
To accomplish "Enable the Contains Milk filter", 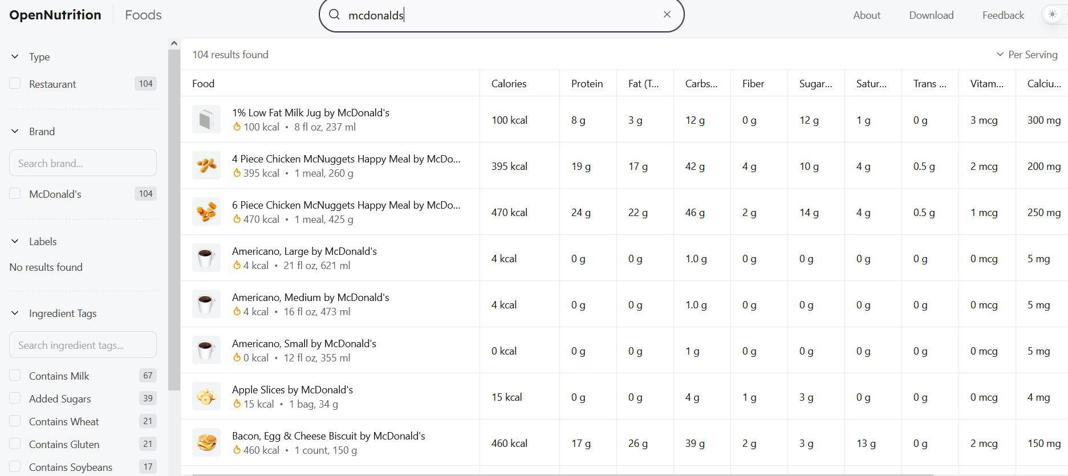I will click(15, 376).
